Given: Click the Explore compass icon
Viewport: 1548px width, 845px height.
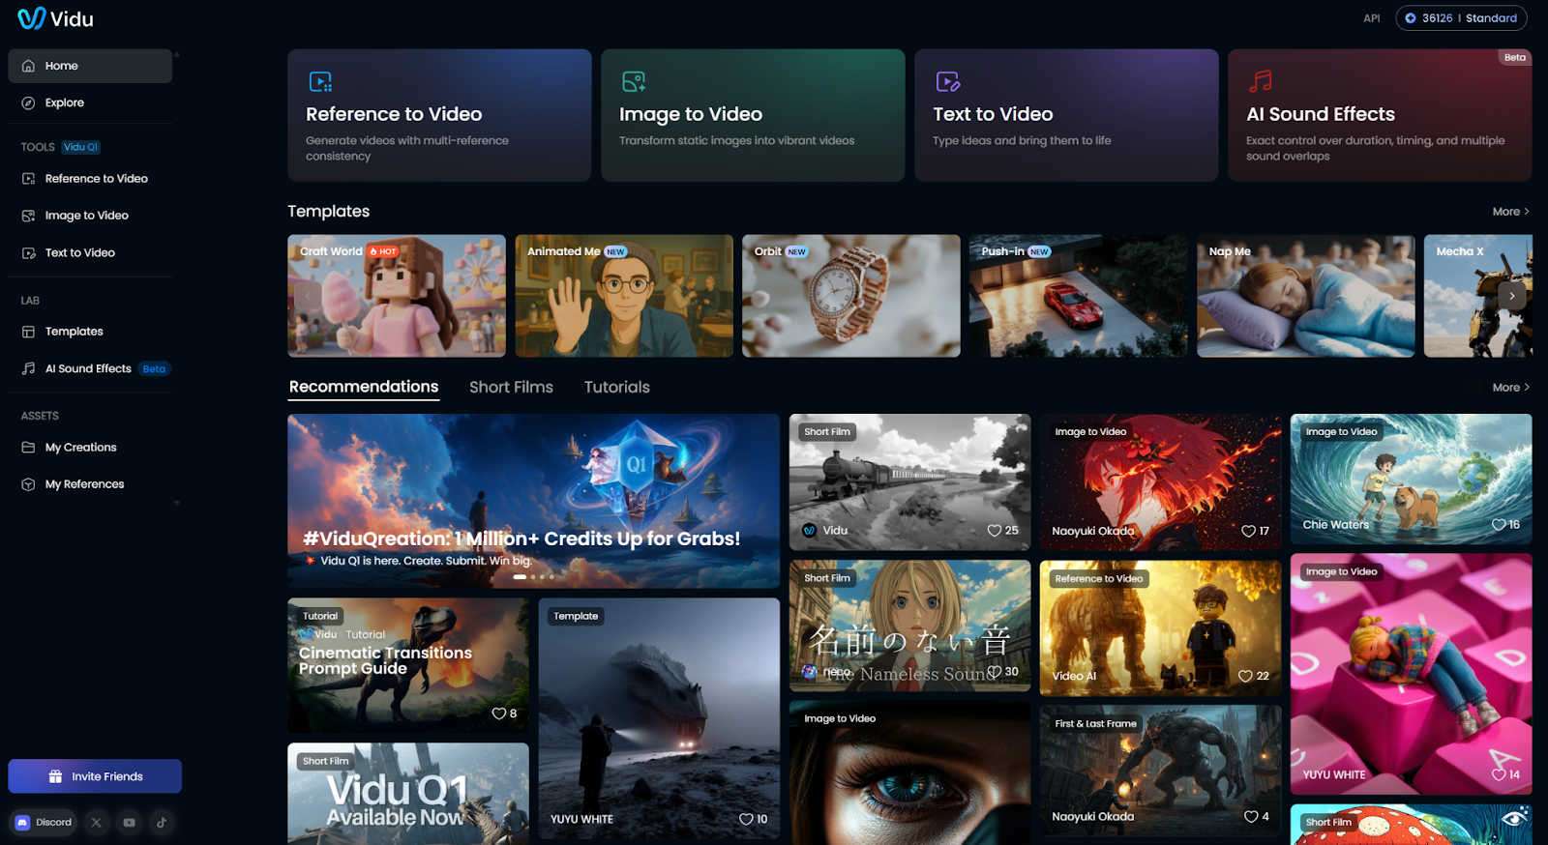Looking at the screenshot, I should (x=28, y=102).
